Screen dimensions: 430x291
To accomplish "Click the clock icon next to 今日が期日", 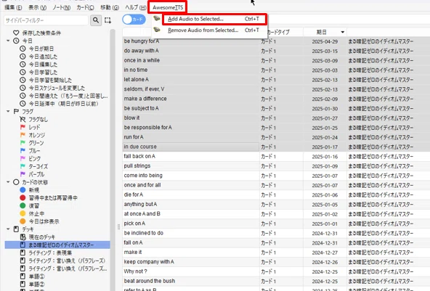I will coord(23,49).
